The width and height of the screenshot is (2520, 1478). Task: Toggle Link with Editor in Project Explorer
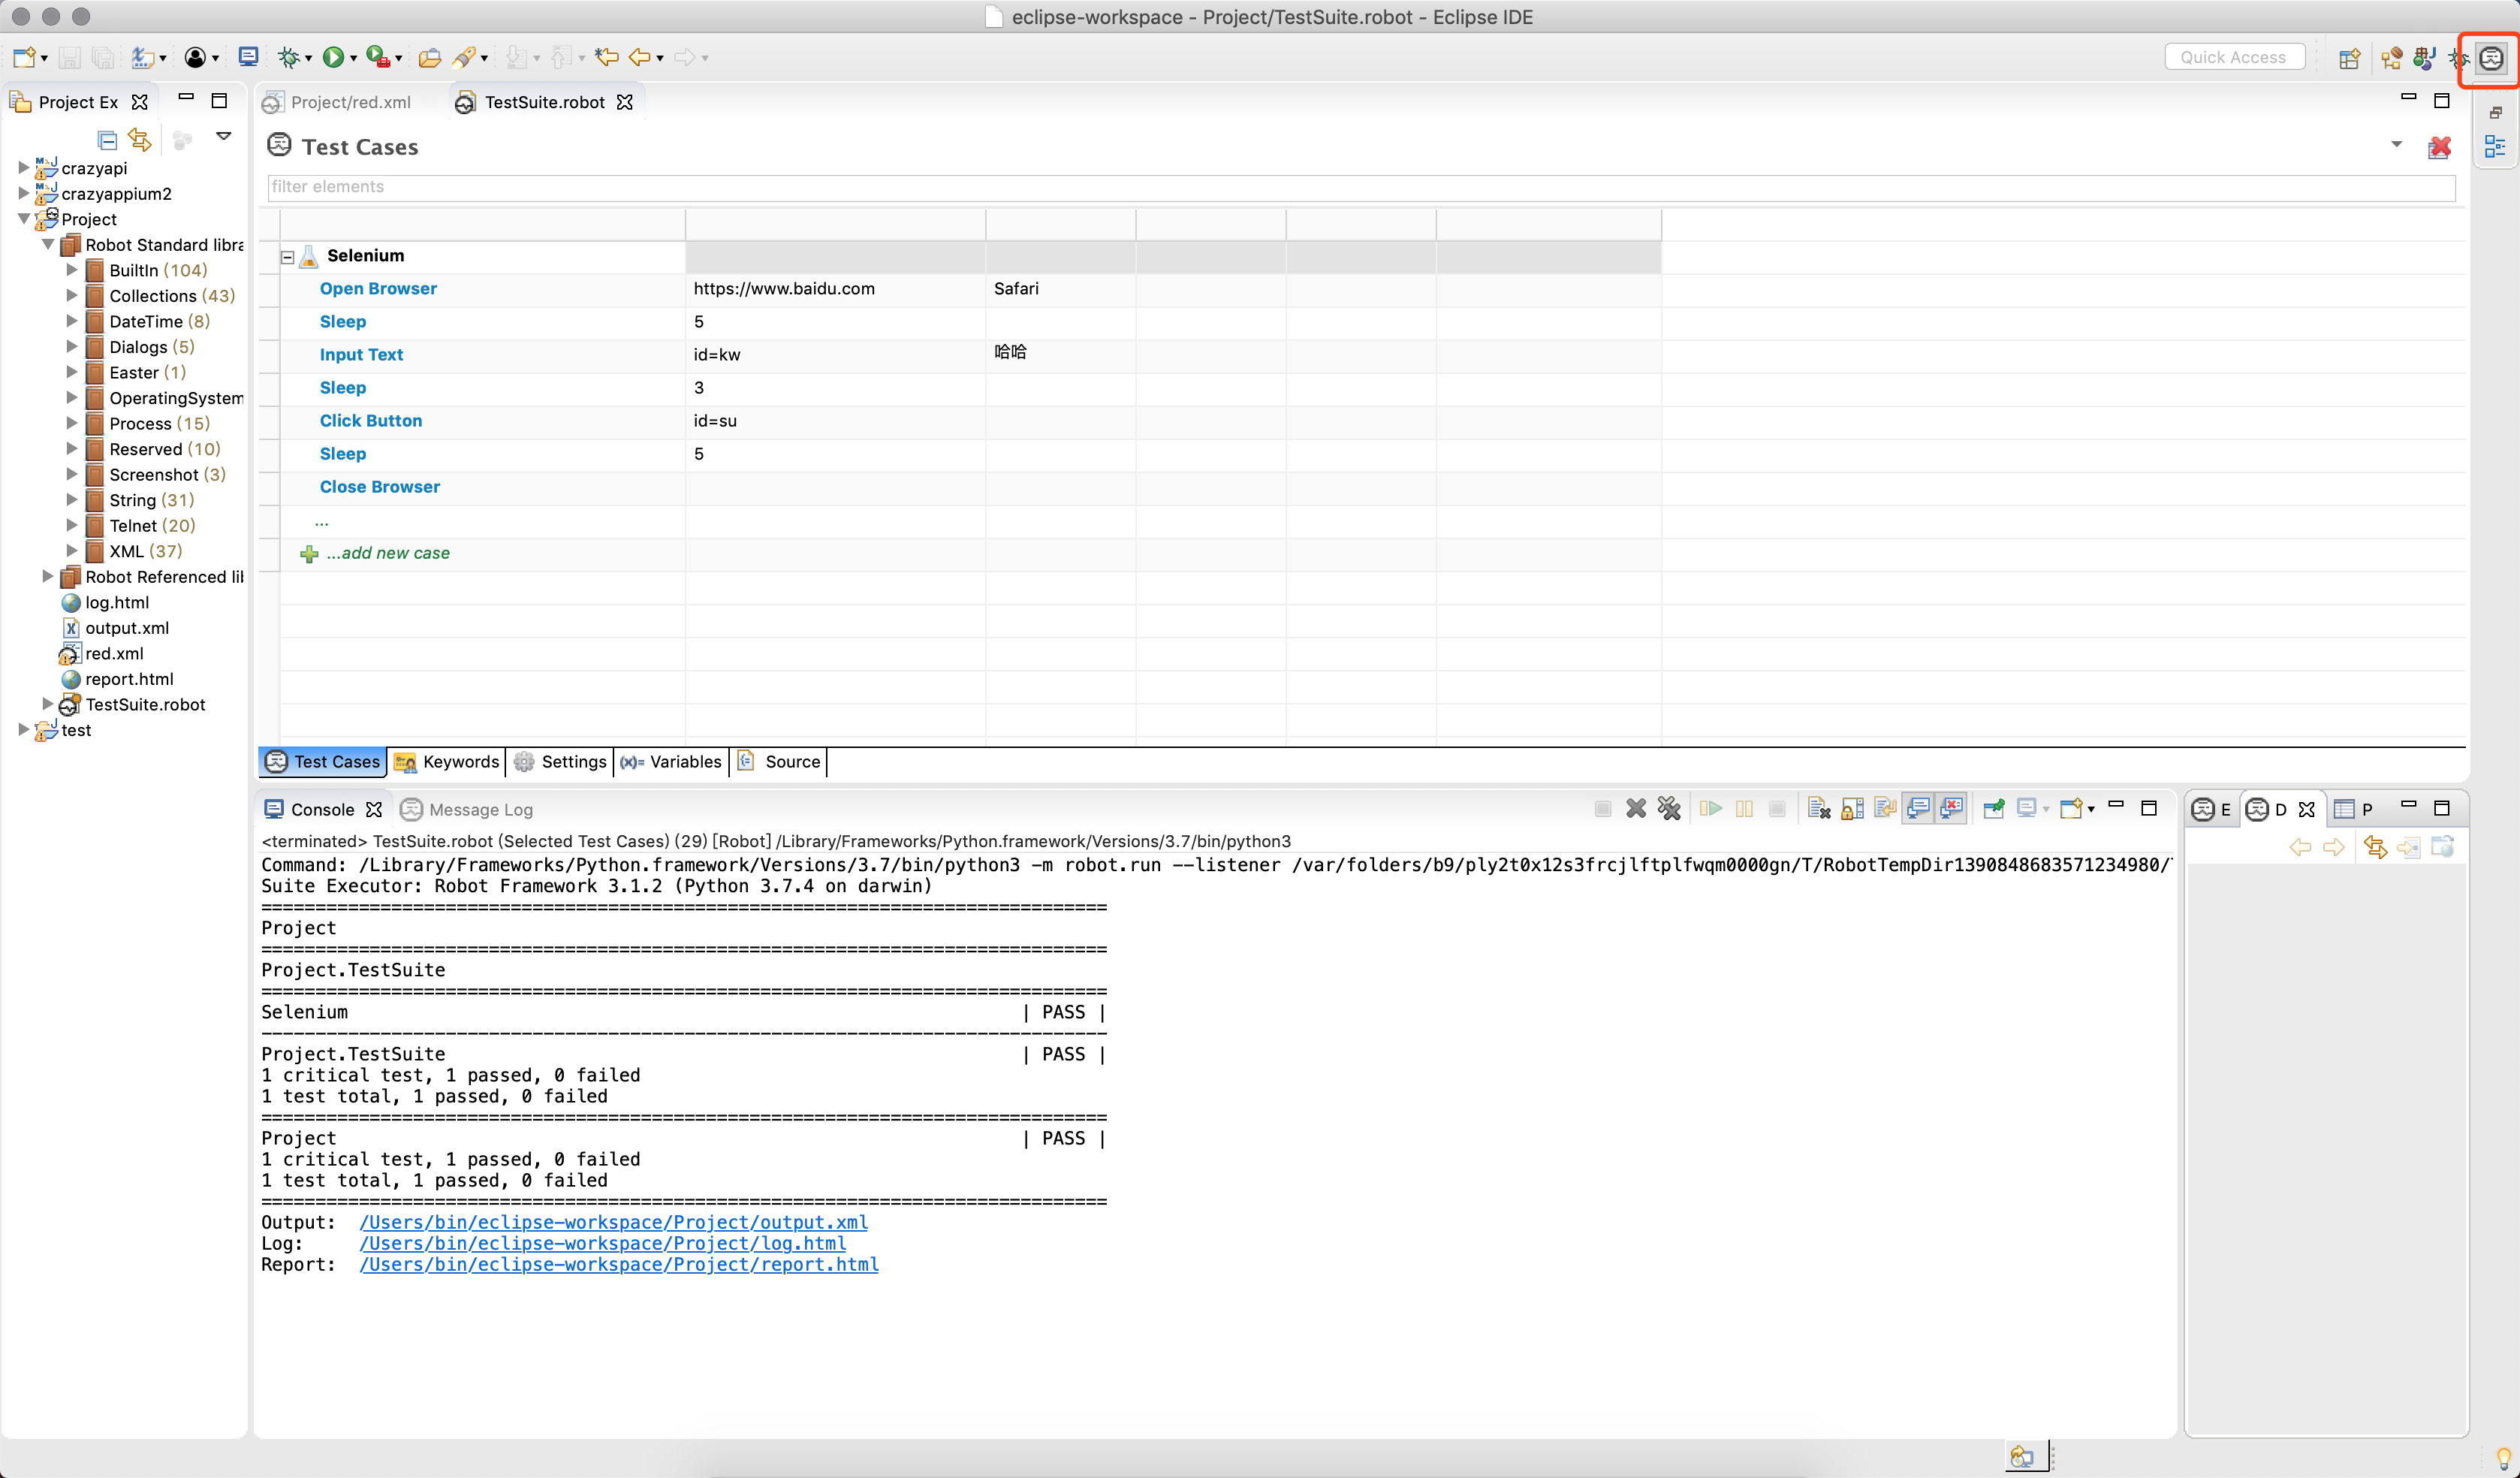[x=140, y=140]
